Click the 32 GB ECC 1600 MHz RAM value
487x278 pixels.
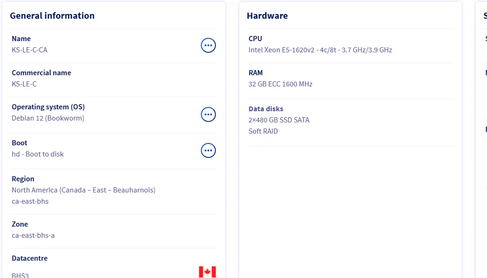(x=280, y=84)
